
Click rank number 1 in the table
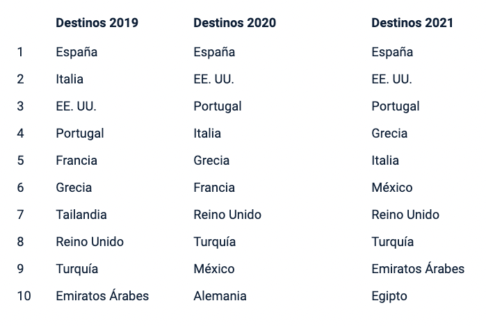tap(20, 51)
